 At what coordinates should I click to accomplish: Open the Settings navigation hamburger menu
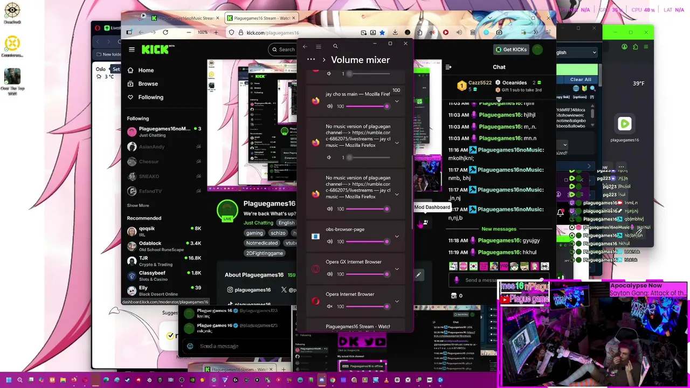319,46
